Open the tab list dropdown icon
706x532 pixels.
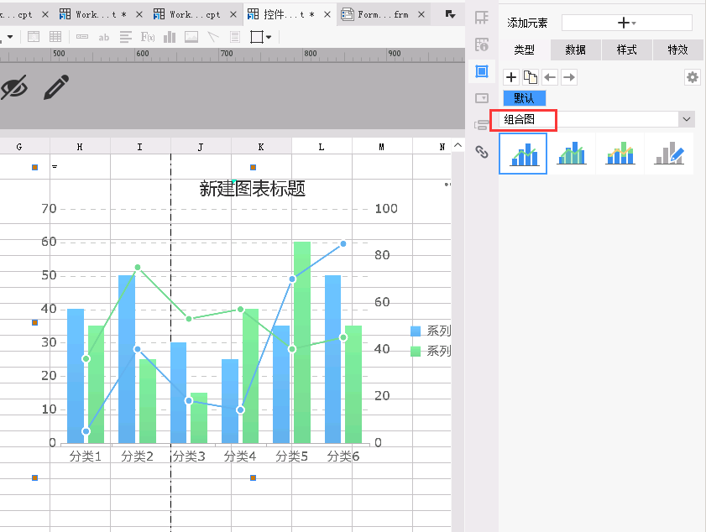click(450, 14)
